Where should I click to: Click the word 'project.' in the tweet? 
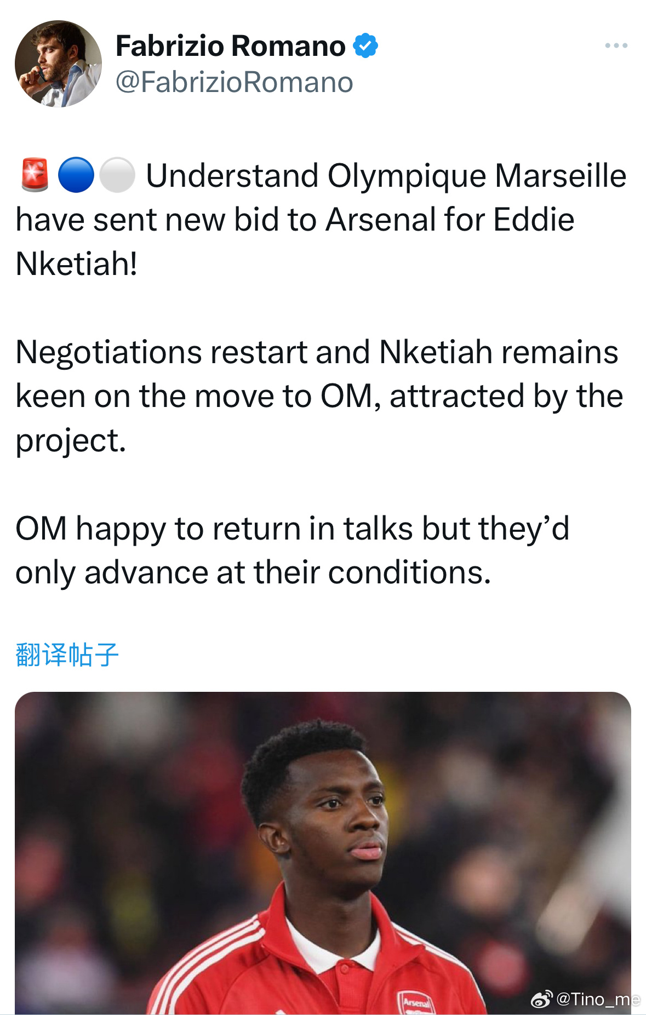click(x=71, y=441)
